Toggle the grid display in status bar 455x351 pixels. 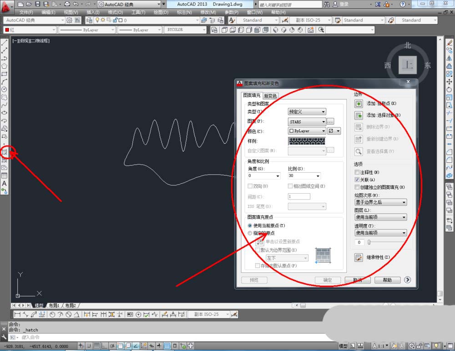point(96,346)
